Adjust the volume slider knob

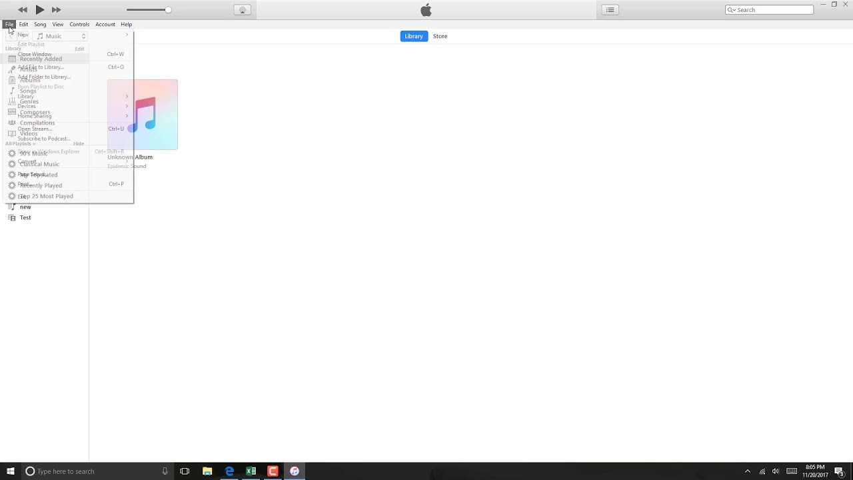pyautogui.click(x=168, y=9)
